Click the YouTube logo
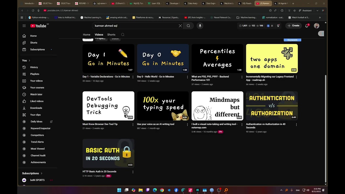This screenshot has height=194, width=345. [38, 26]
